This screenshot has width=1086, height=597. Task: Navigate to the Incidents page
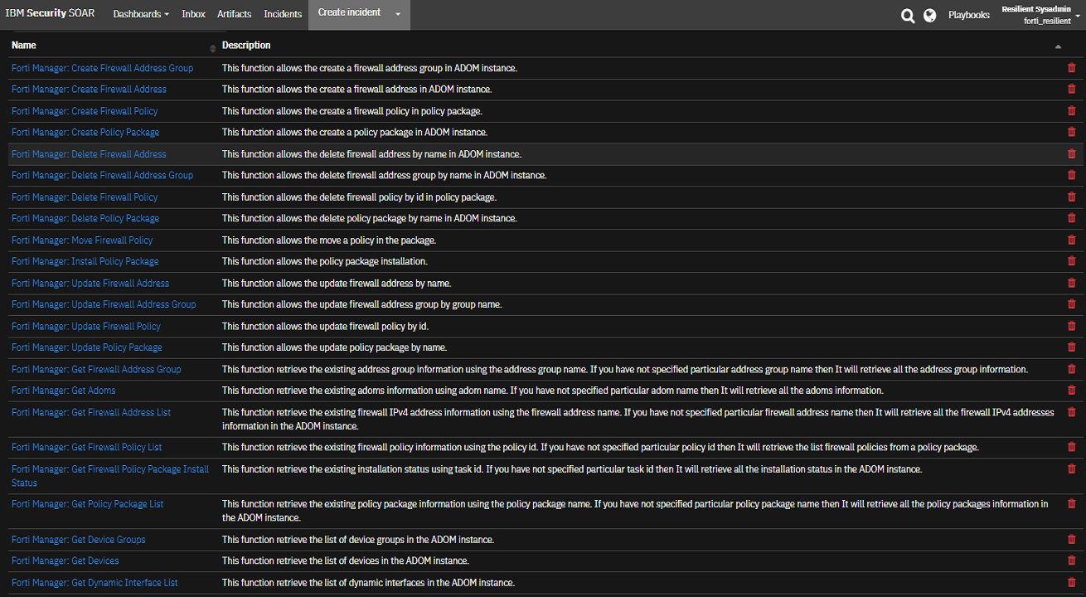coord(283,14)
